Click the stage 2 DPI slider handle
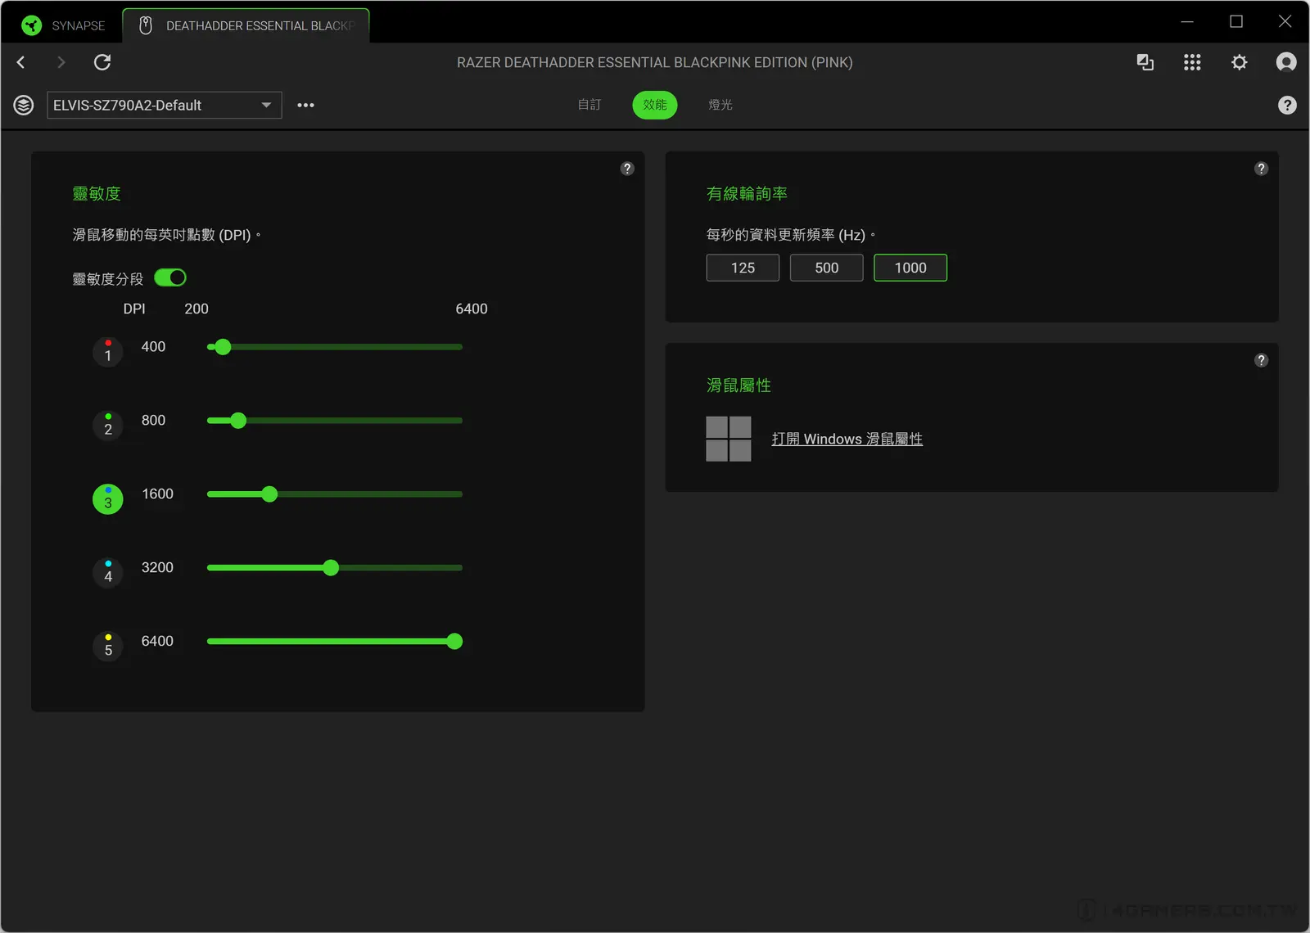 pos(238,421)
